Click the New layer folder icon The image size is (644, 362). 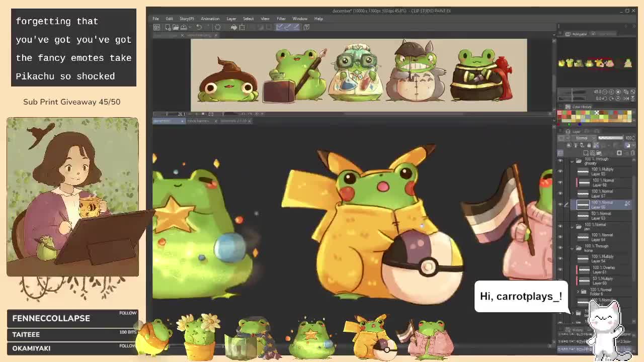click(x=599, y=153)
